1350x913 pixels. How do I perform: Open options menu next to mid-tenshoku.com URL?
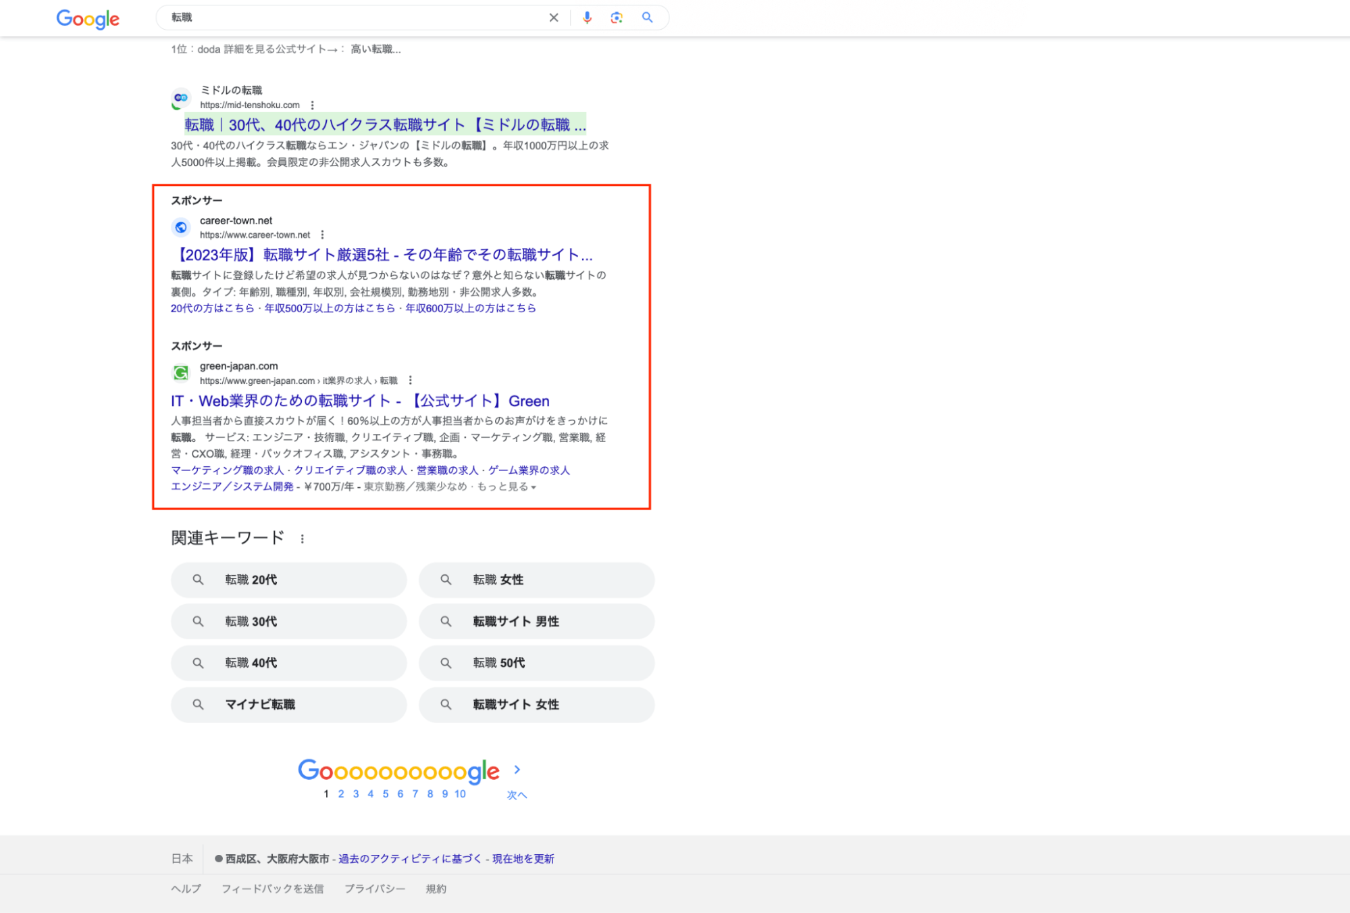tap(312, 105)
